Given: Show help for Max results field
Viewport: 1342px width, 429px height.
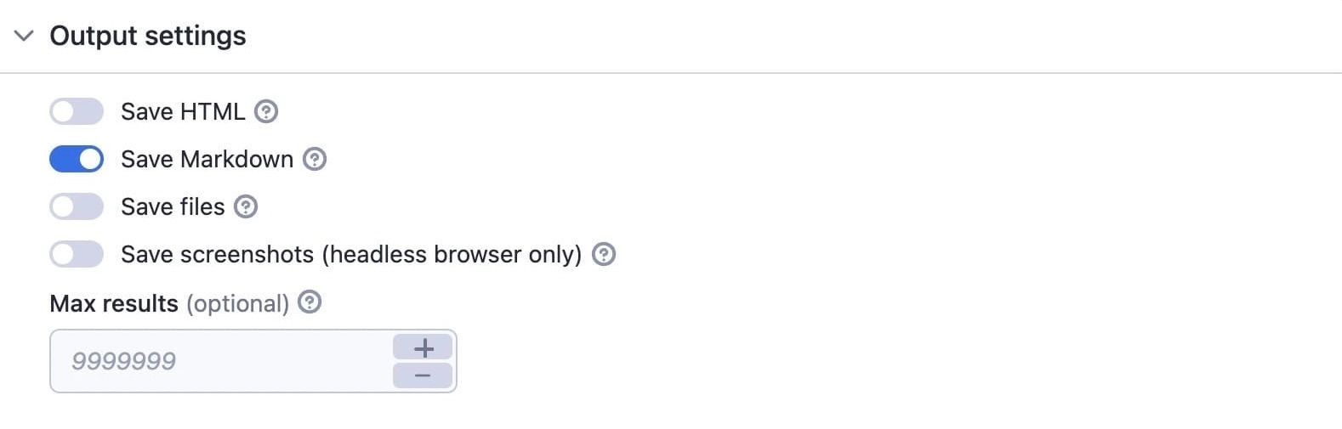Looking at the screenshot, I should click(x=310, y=302).
